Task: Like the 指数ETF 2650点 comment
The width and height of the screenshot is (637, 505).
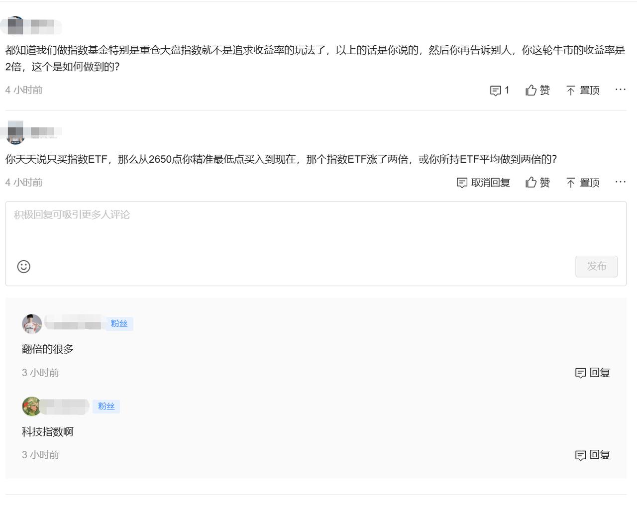Action: tap(537, 183)
